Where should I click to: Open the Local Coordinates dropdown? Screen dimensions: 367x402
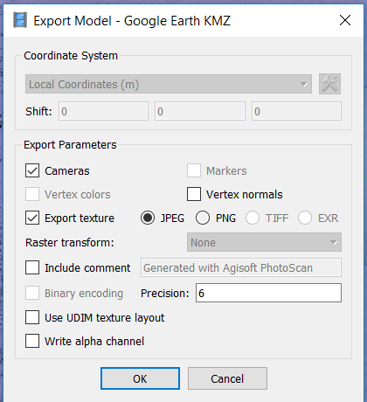click(x=169, y=84)
